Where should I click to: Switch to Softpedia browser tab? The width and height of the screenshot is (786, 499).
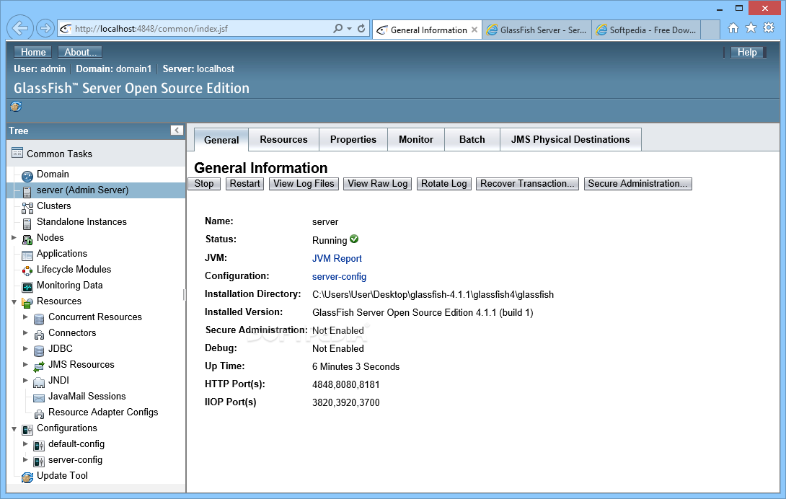pos(647,30)
